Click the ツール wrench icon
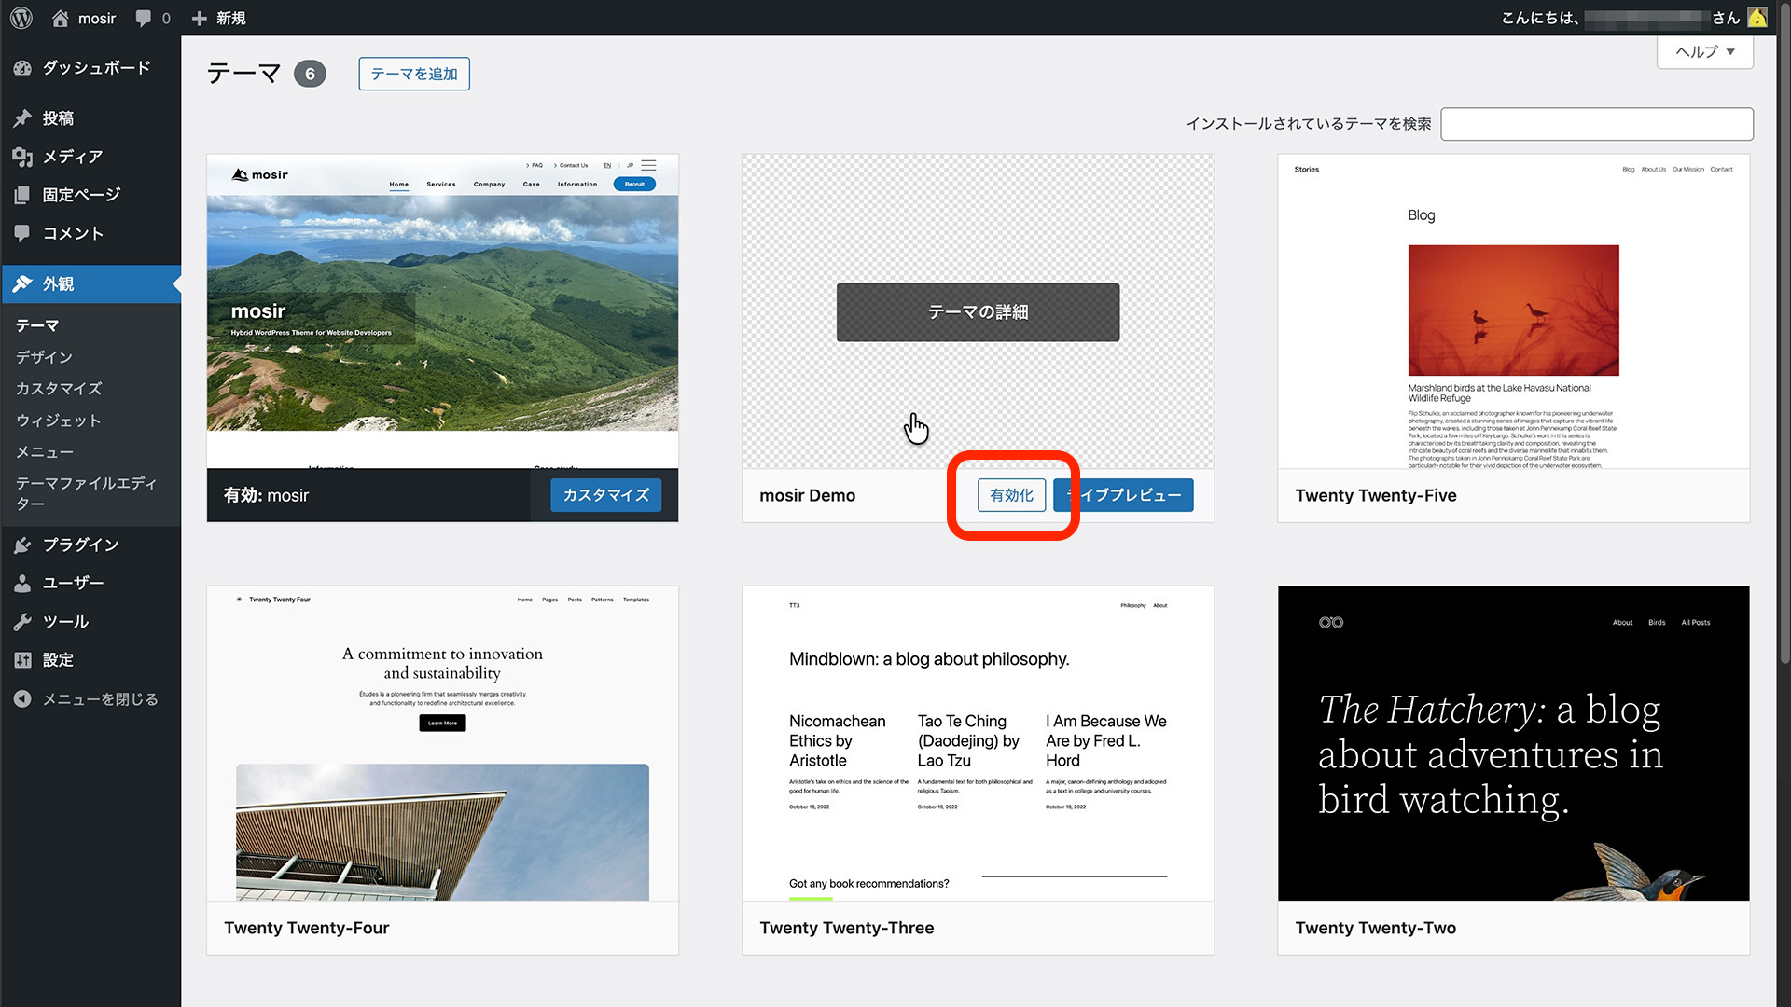This screenshot has width=1791, height=1007. point(22,622)
